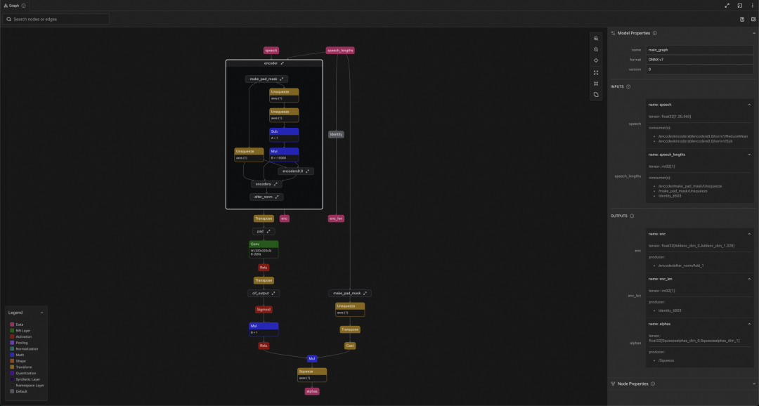This screenshot has height=406, width=759.
Task: Collapse the 'name: enc' output card
Action: tap(749, 234)
